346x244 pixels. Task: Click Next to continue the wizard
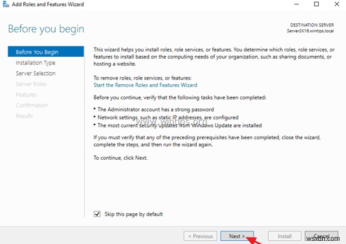point(236,236)
